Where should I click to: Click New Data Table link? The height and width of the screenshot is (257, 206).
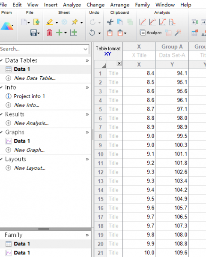pyautogui.click(x=35, y=78)
